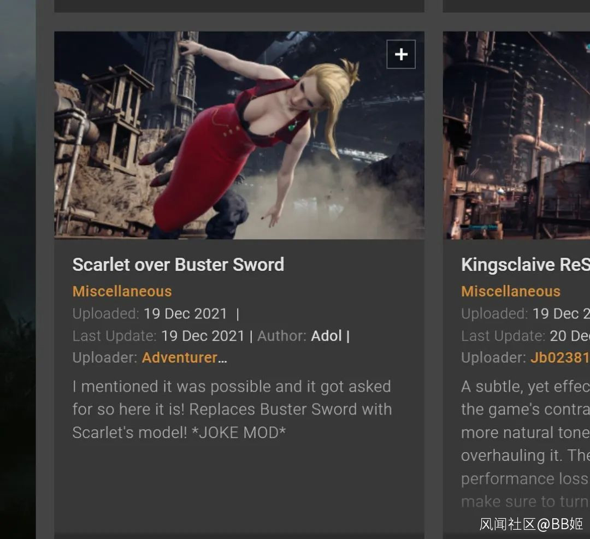Click the author name Adol
590x539 pixels.
pyautogui.click(x=326, y=336)
